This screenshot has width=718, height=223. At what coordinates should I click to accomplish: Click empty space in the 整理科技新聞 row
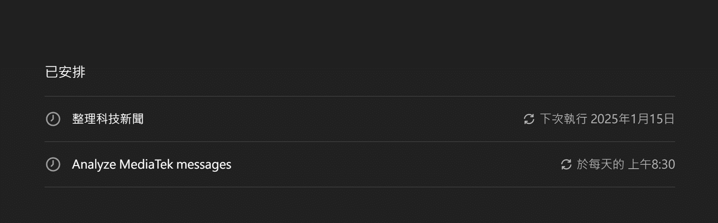(x=326, y=119)
